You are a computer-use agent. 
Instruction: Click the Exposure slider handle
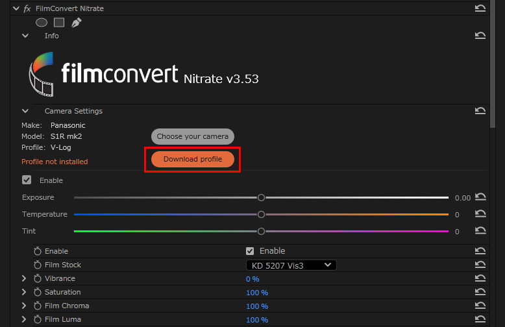coord(261,197)
